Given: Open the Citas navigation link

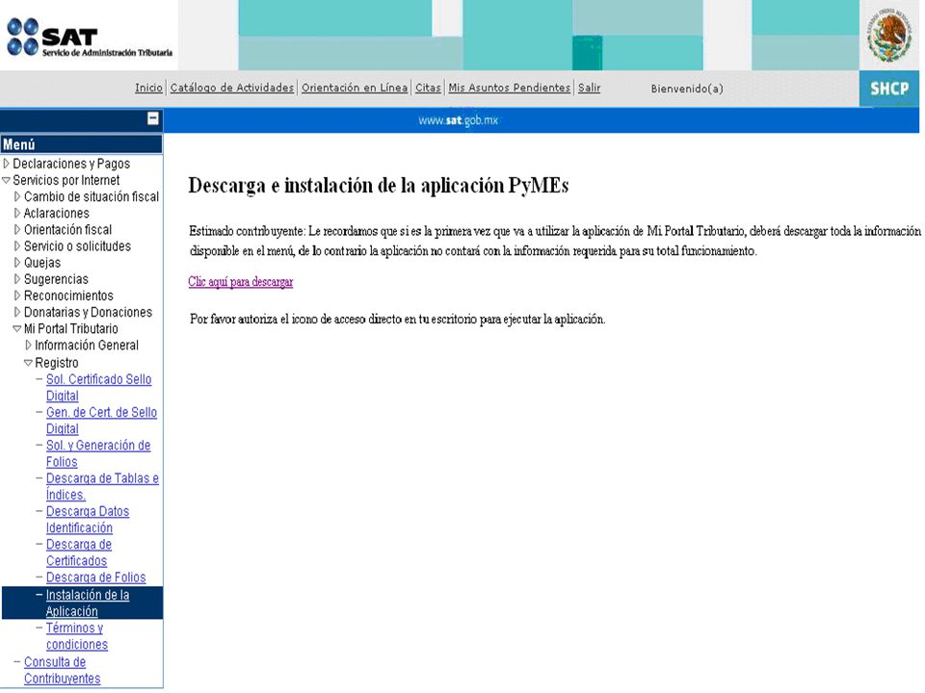Looking at the screenshot, I should pos(428,88).
